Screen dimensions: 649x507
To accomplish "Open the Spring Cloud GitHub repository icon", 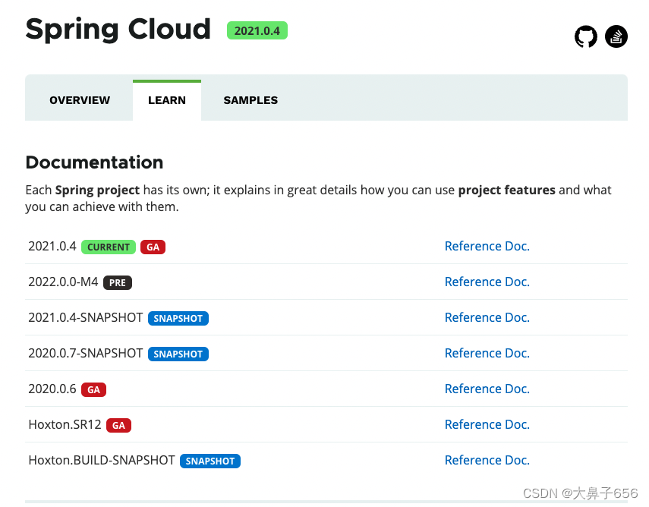I will 585,36.
